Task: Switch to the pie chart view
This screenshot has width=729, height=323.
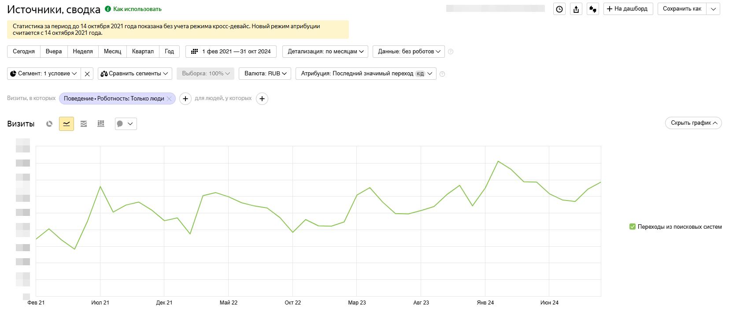Action: 49,124
